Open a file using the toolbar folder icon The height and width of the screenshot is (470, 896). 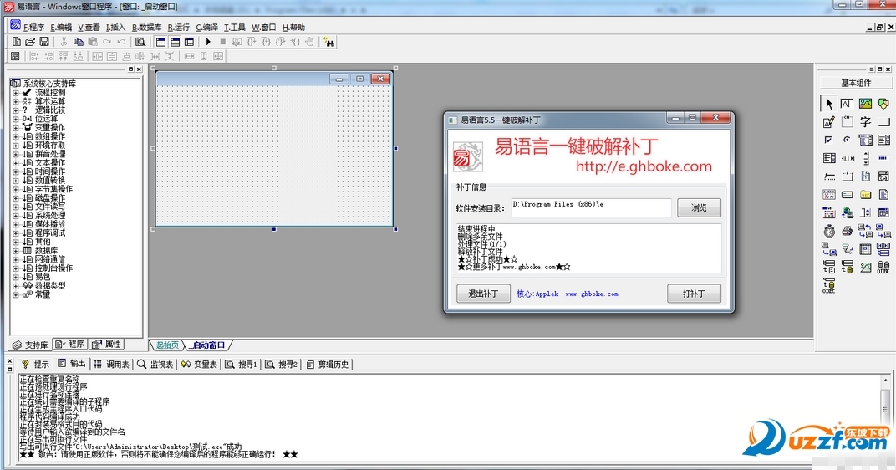tap(30, 42)
